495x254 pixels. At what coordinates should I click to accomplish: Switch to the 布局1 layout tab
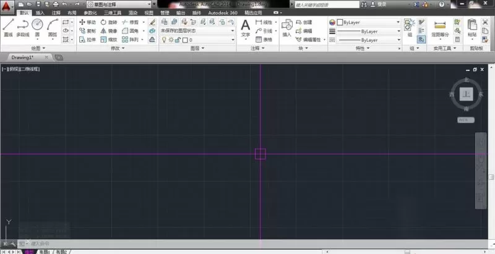[45, 252]
